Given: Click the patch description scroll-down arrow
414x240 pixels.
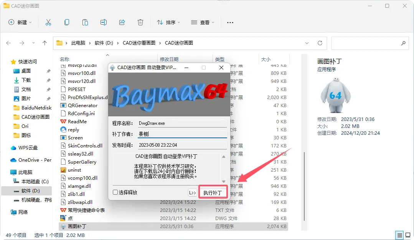Looking at the screenshot, I should [224, 182].
